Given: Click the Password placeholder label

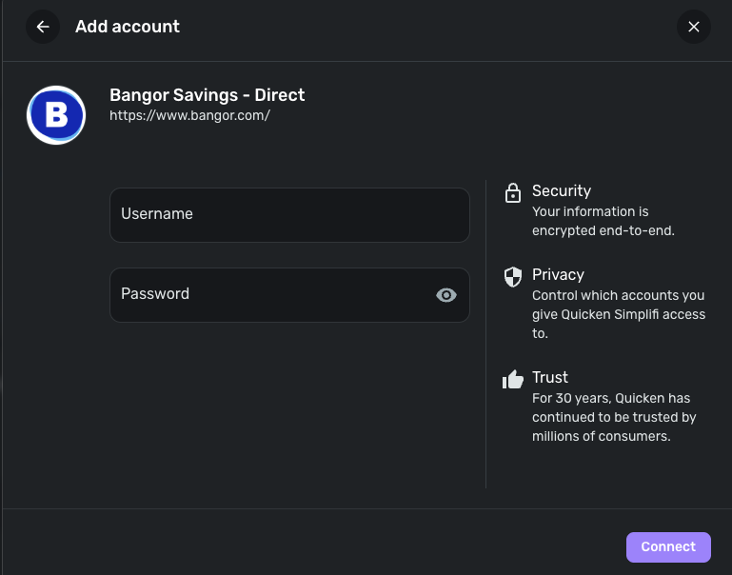Looking at the screenshot, I should click(x=155, y=294).
